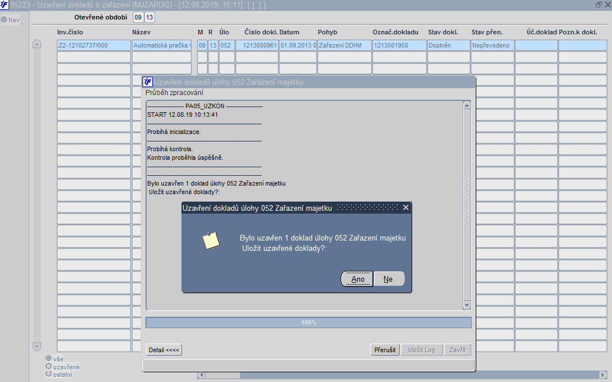Screen dimensions: 612x382
Task: Click the Uložit Log button
Action: [x=421, y=350]
